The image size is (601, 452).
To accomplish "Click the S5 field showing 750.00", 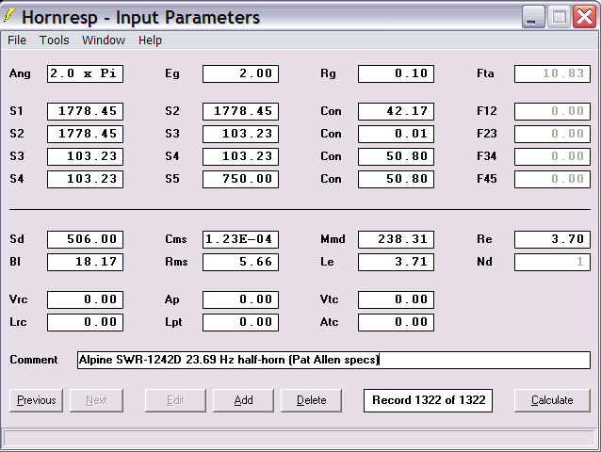I will coord(241,179).
